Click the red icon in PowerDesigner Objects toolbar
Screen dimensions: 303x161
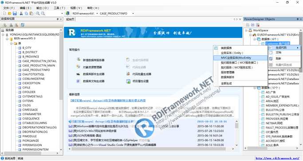click(x=258, y=25)
